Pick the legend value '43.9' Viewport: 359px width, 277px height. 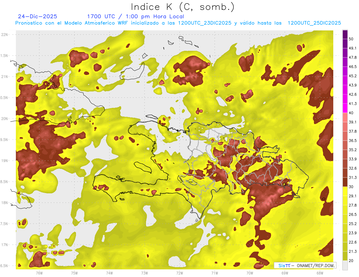353,85
